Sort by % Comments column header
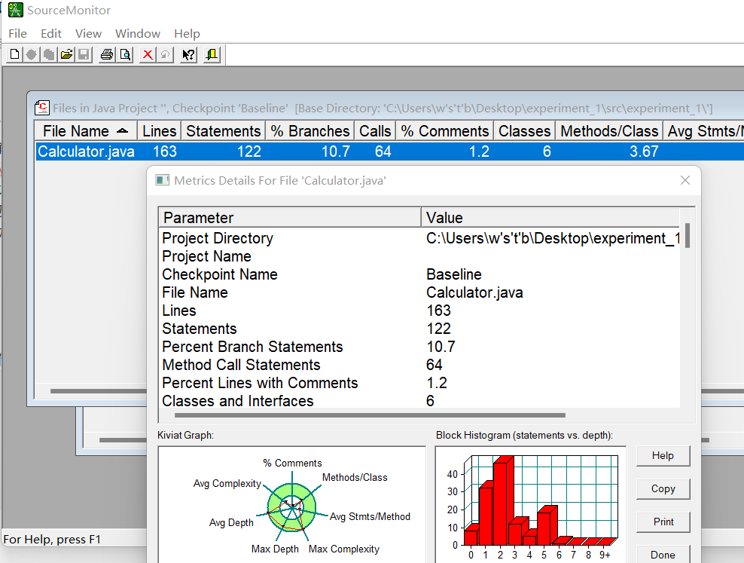 tap(444, 131)
